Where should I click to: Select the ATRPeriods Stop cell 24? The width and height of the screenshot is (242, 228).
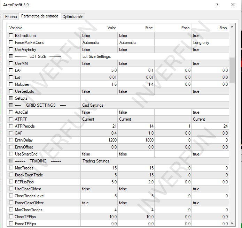click(210, 126)
